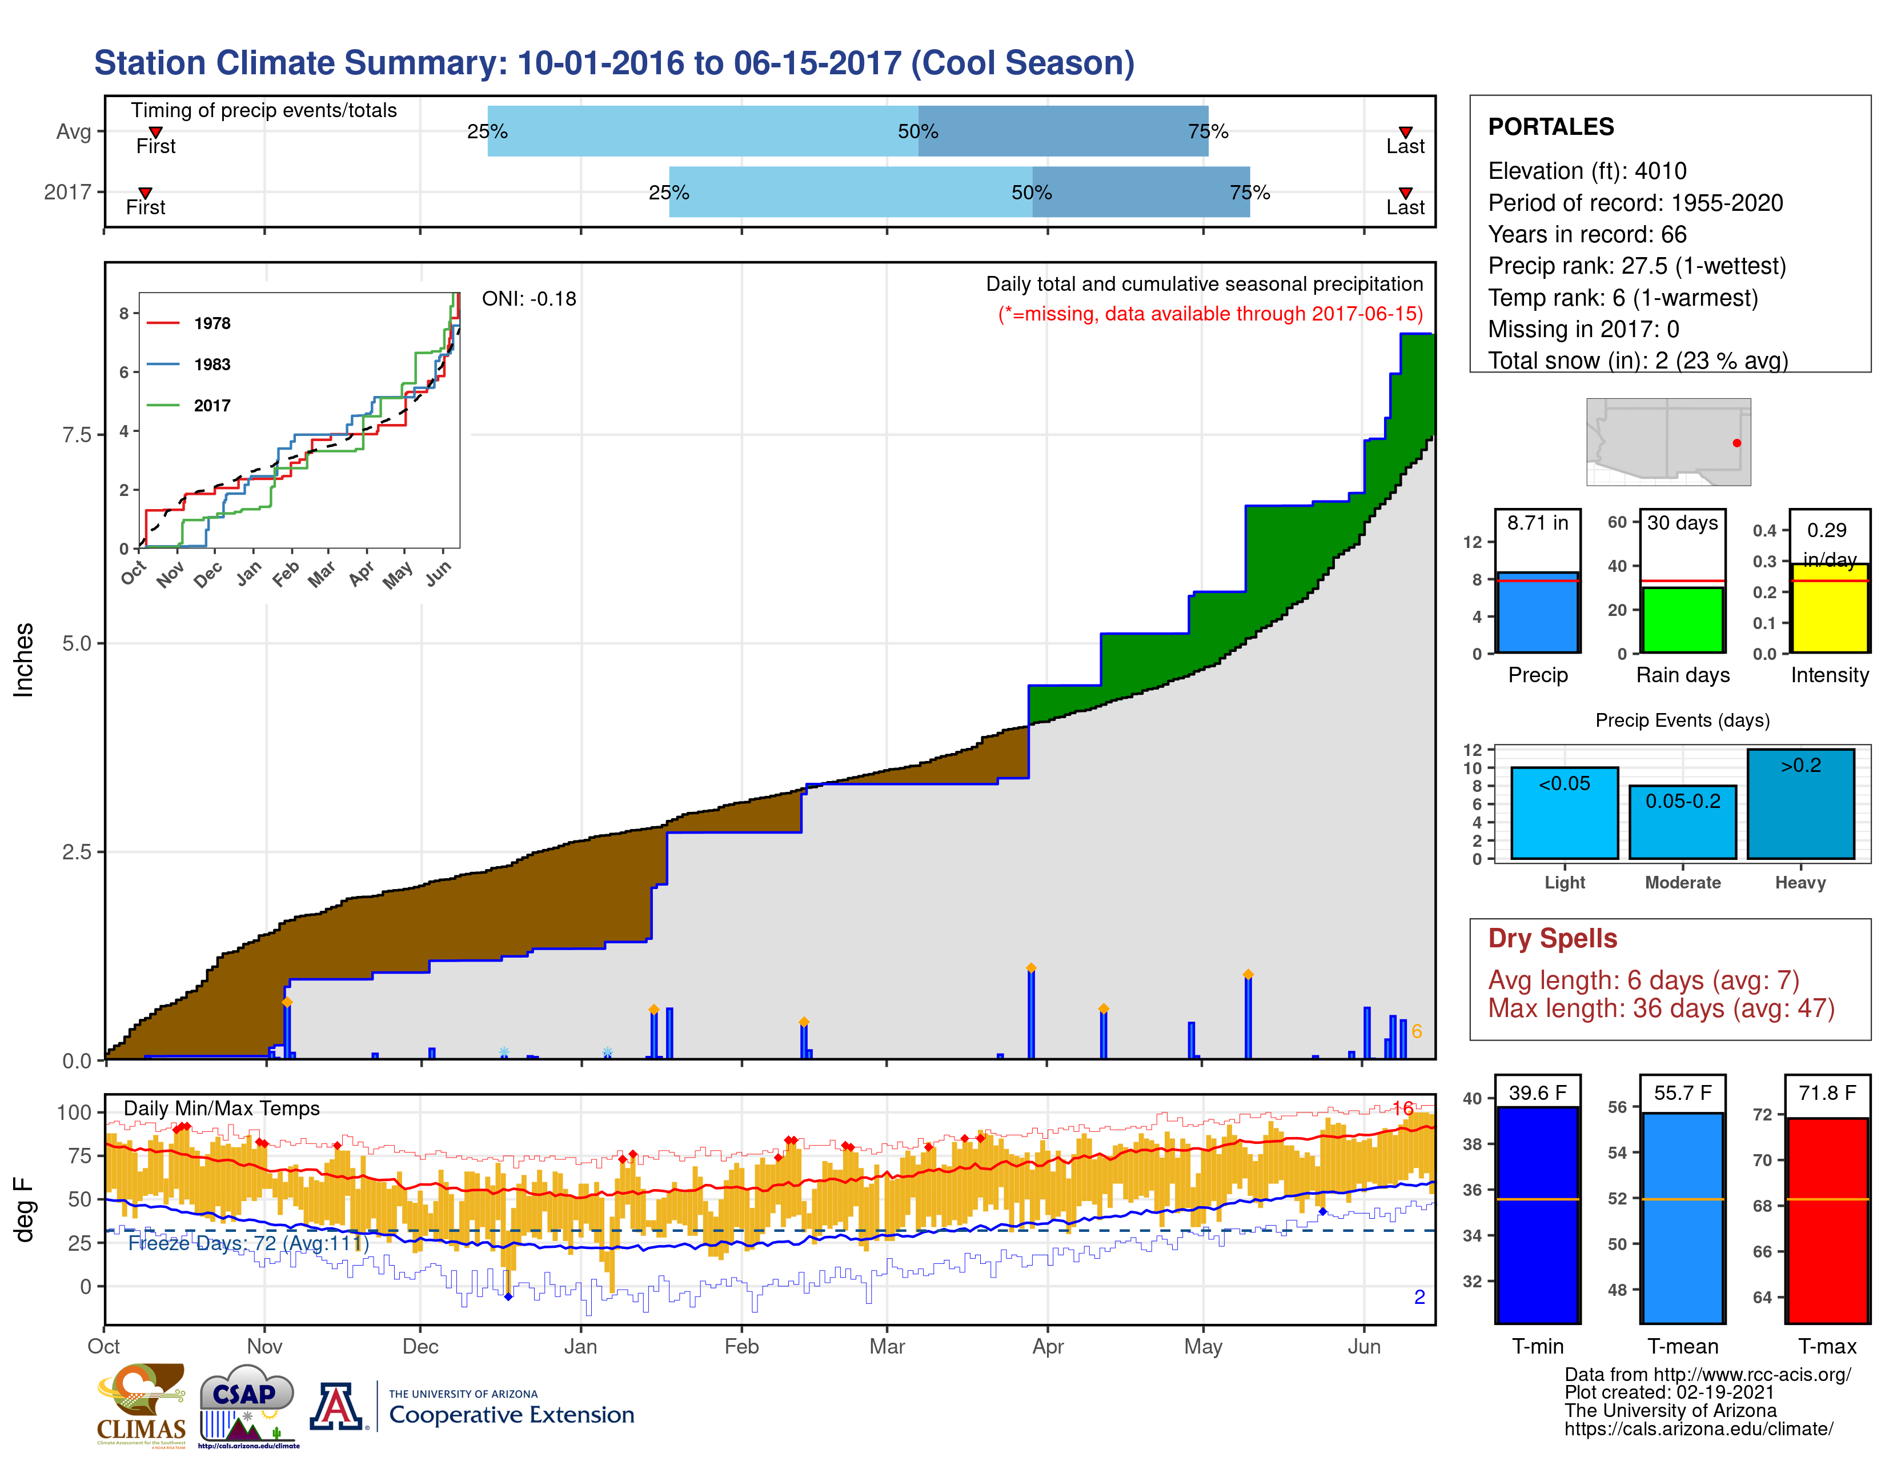Viewport: 1885px width, 1457px height.
Task: Click the Period of record: 1955-2020 line
Action: point(1635,203)
